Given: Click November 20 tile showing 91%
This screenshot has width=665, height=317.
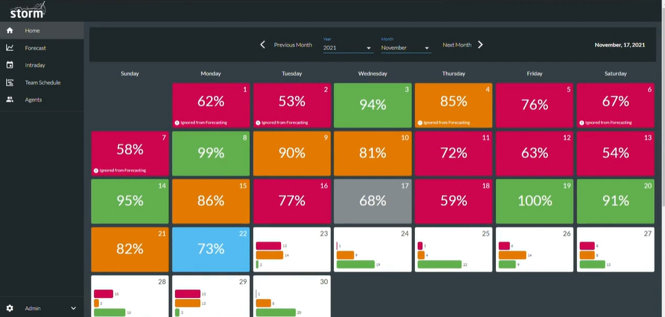Looking at the screenshot, I should click(x=616, y=201).
